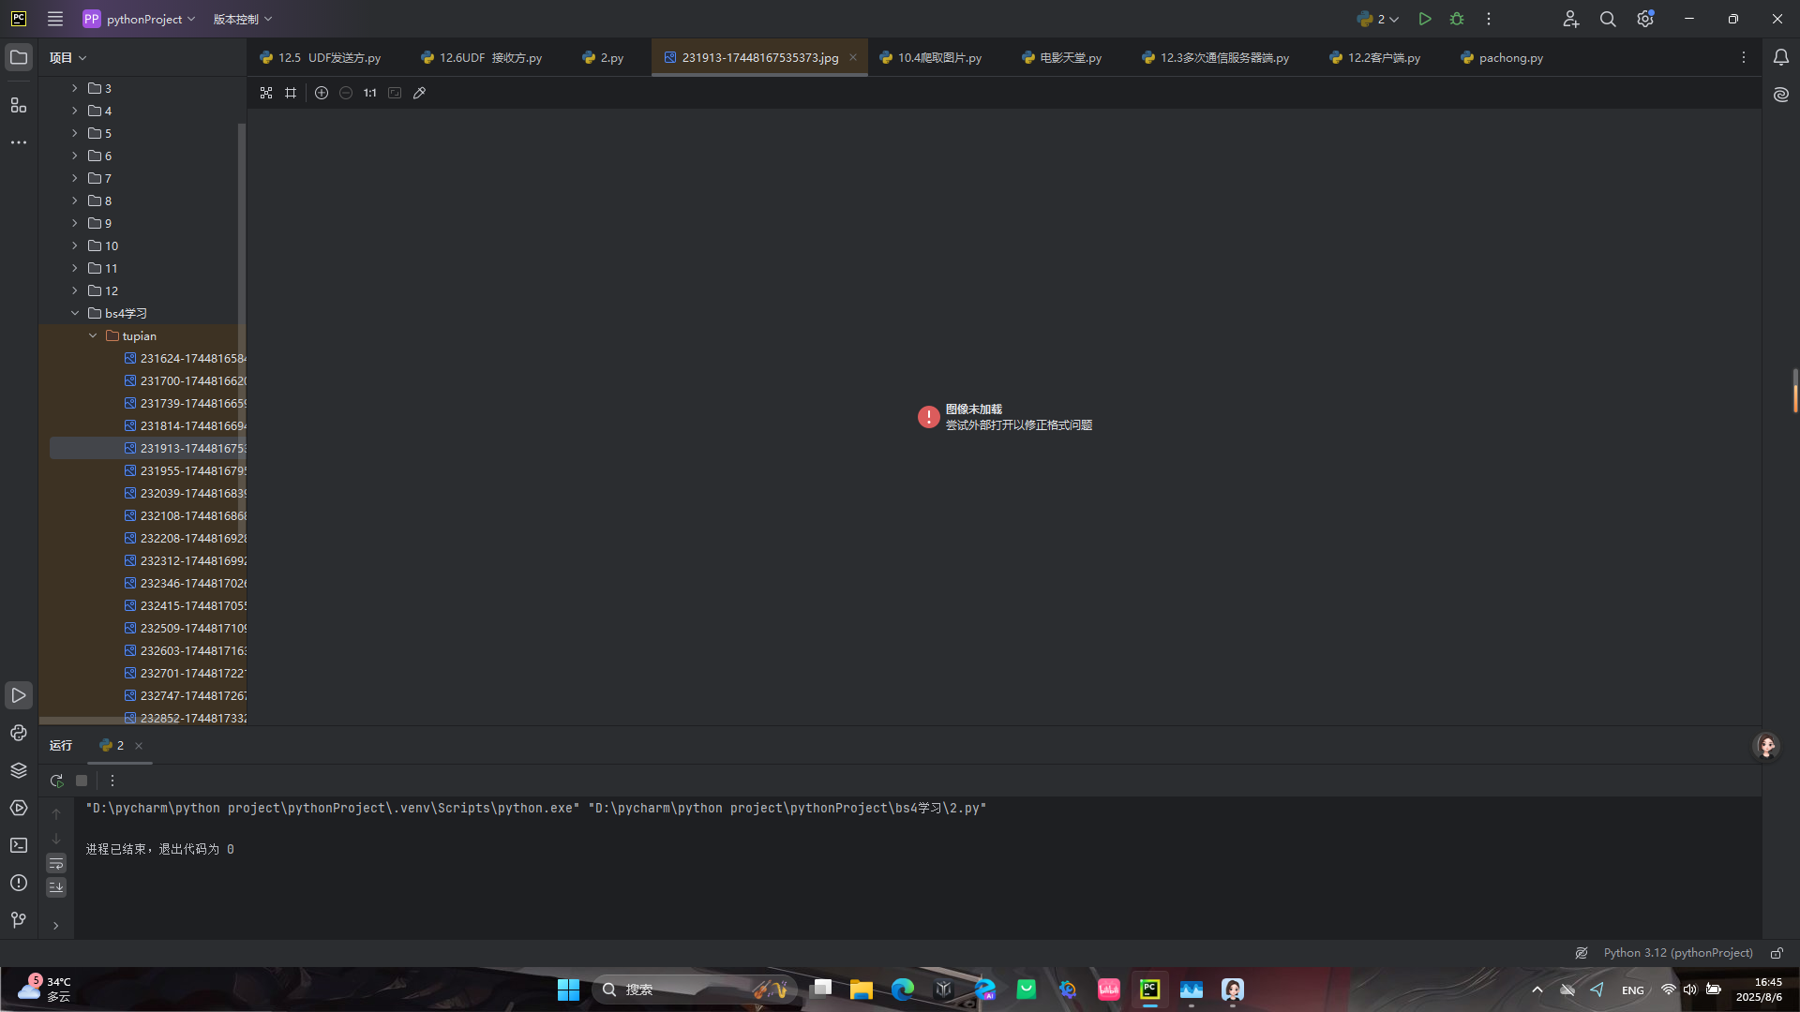This screenshot has height=1012, width=1800.
Task: Open the Python Packages tool window
Action: tap(19, 770)
